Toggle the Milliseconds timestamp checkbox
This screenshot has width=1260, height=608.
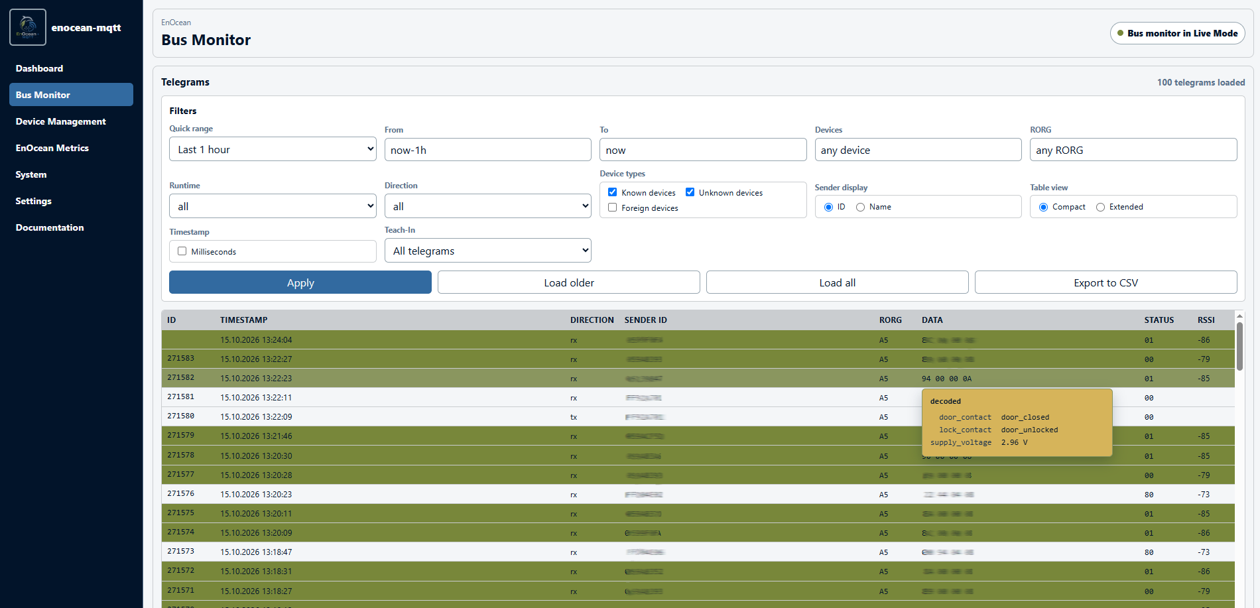[182, 251]
